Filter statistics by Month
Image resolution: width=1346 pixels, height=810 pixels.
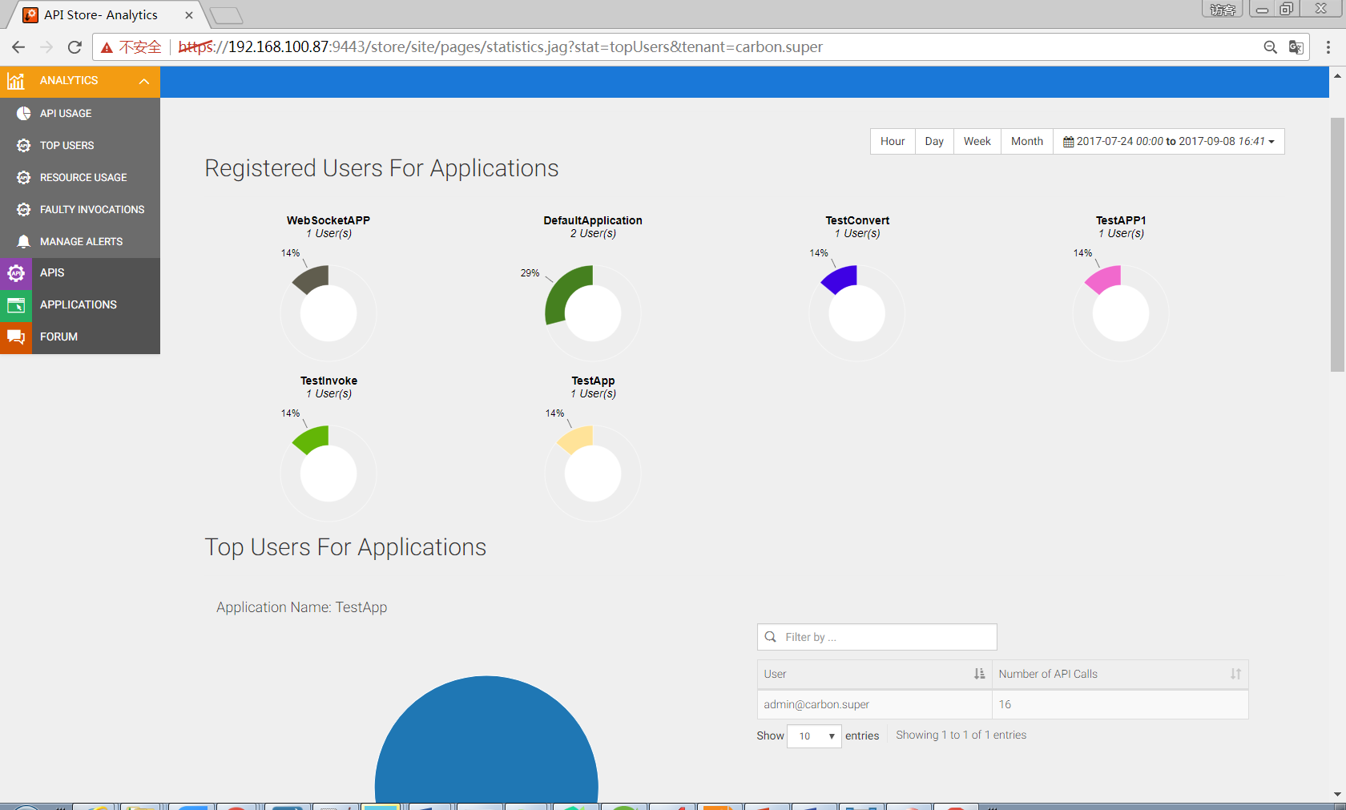click(x=1027, y=141)
